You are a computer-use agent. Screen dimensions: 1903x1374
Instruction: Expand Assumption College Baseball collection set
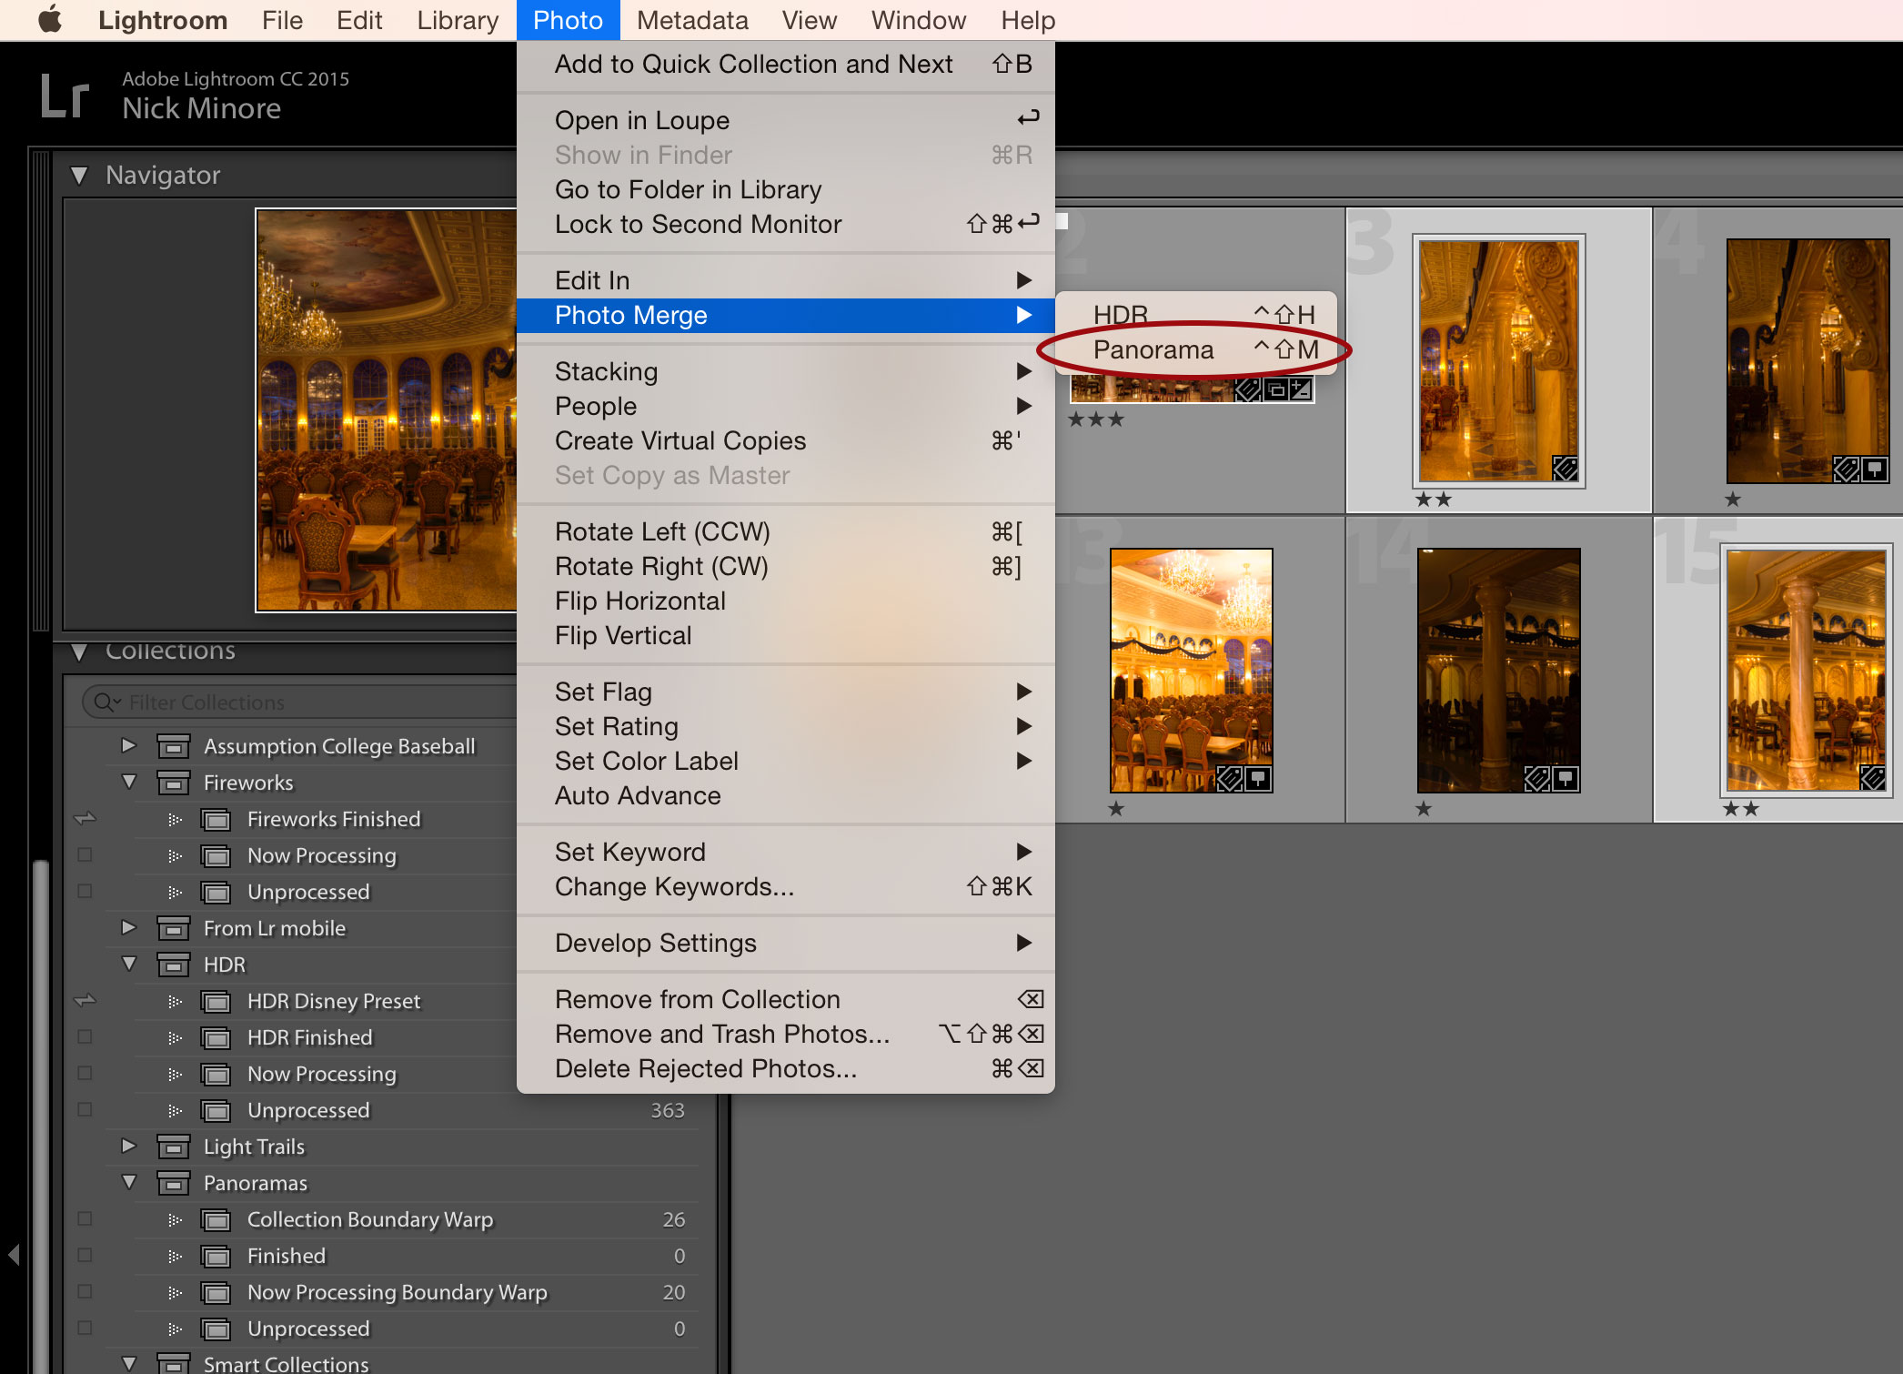tap(128, 745)
